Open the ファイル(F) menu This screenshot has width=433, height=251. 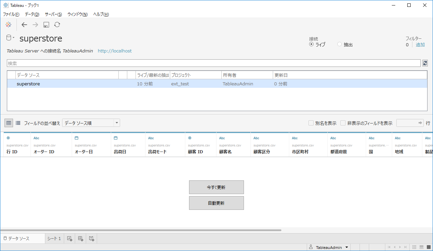(x=11, y=14)
